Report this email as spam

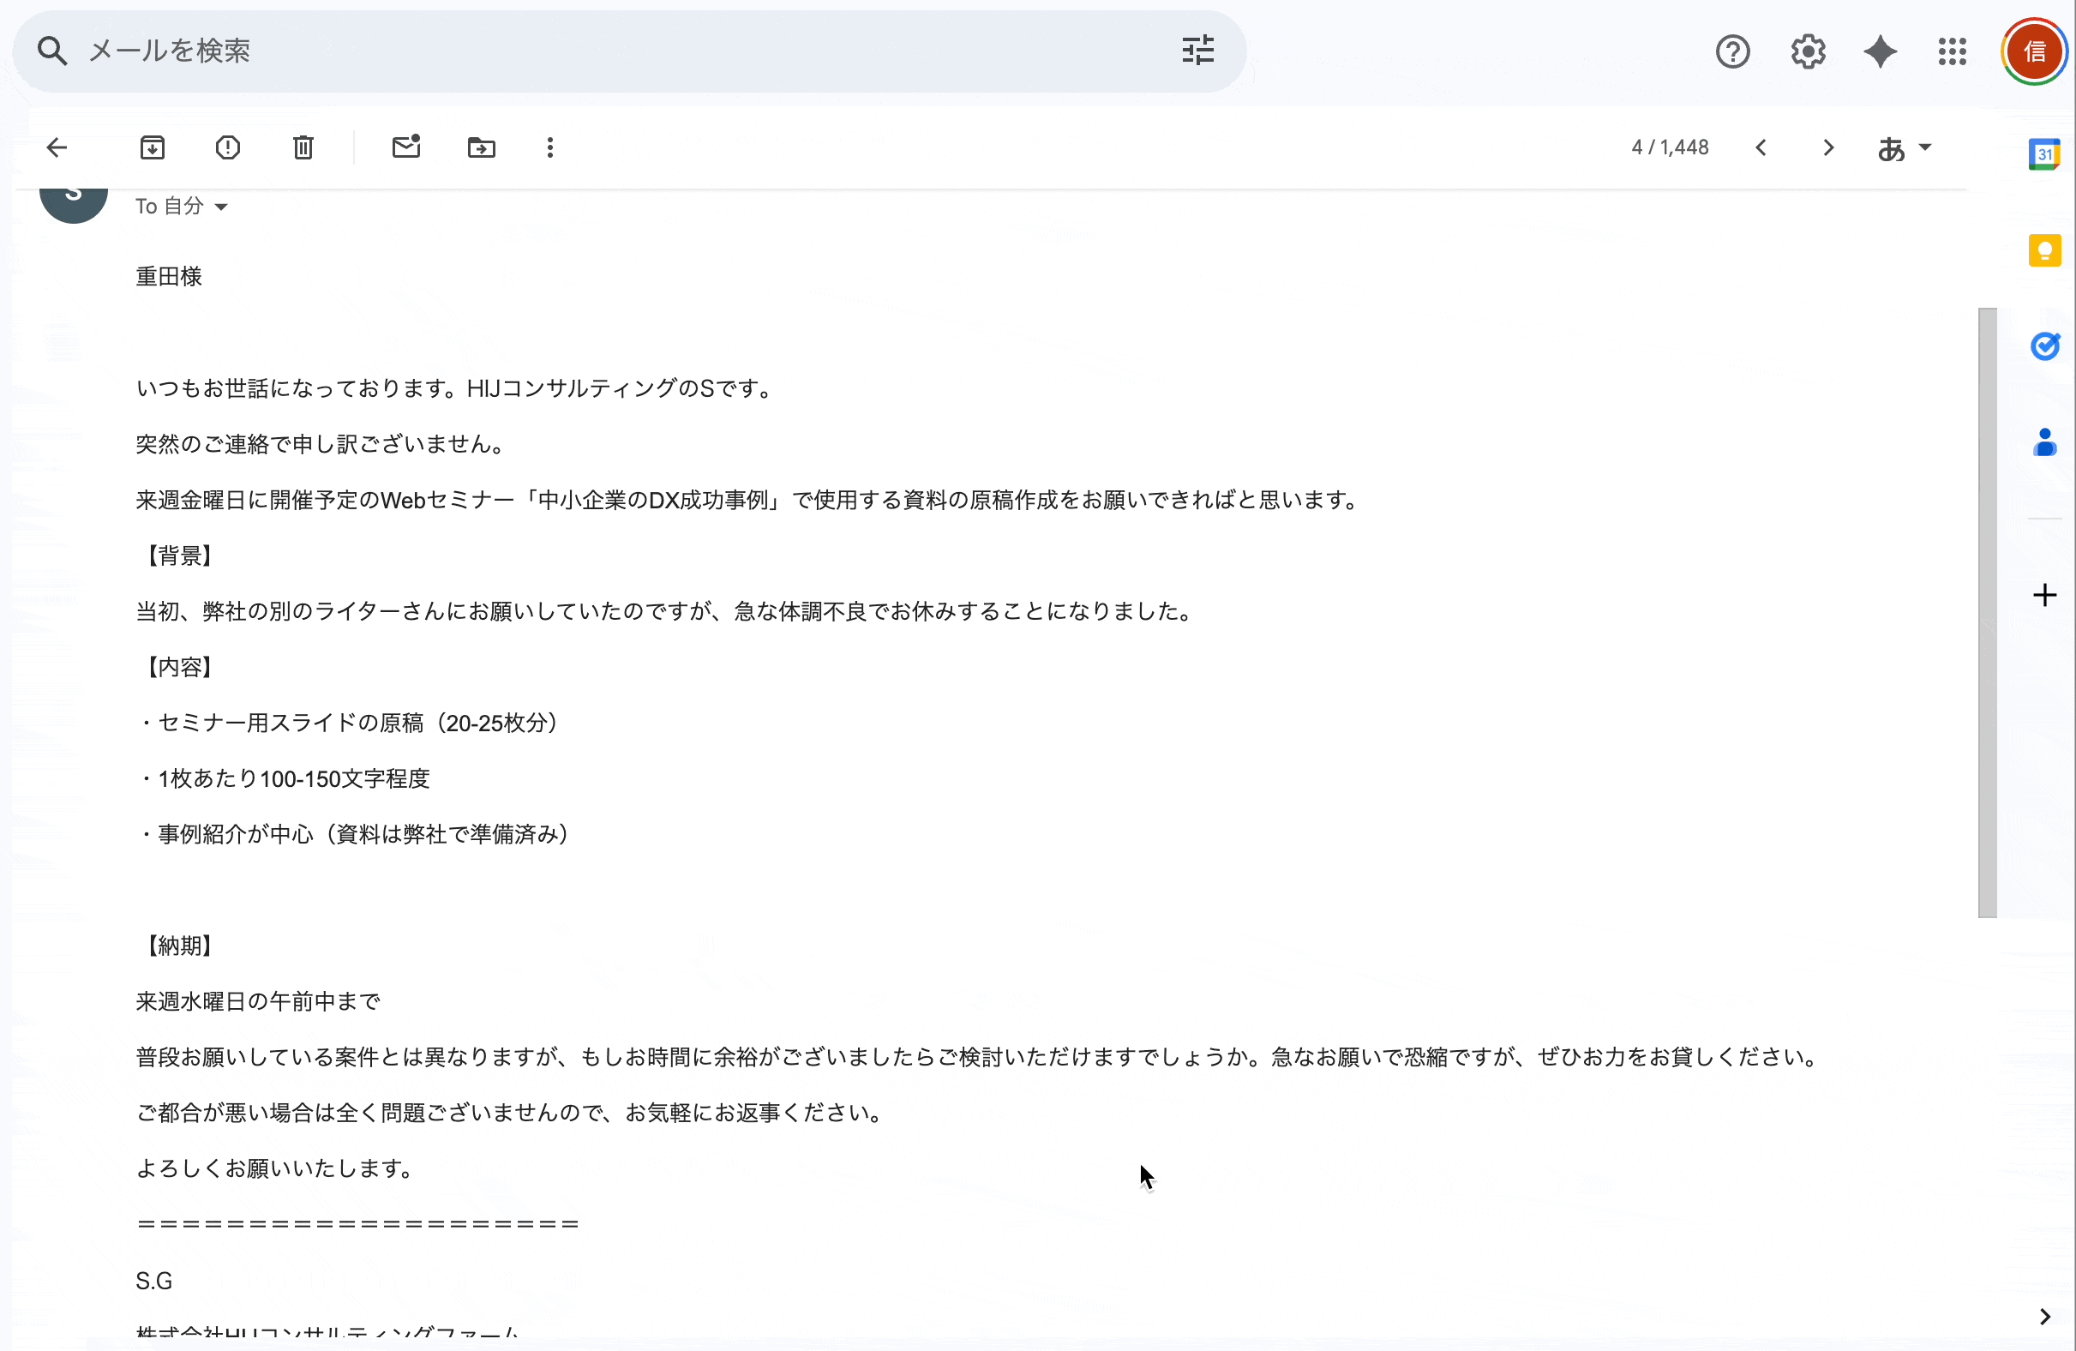[227, 147]
